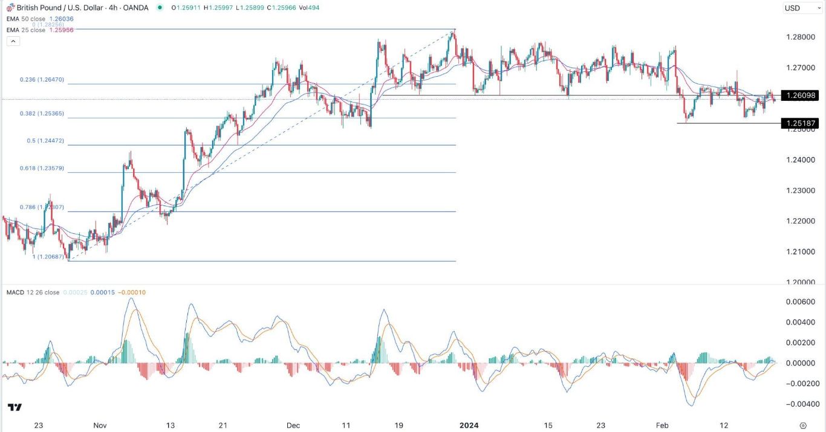Image resolution: width=826 pixels, height=432 pixels.
Task: Click the 1.25187 price line label
Action: pos(799,123)
